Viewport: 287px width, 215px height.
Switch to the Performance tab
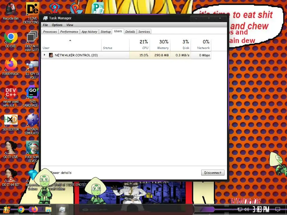click(69, 32)
